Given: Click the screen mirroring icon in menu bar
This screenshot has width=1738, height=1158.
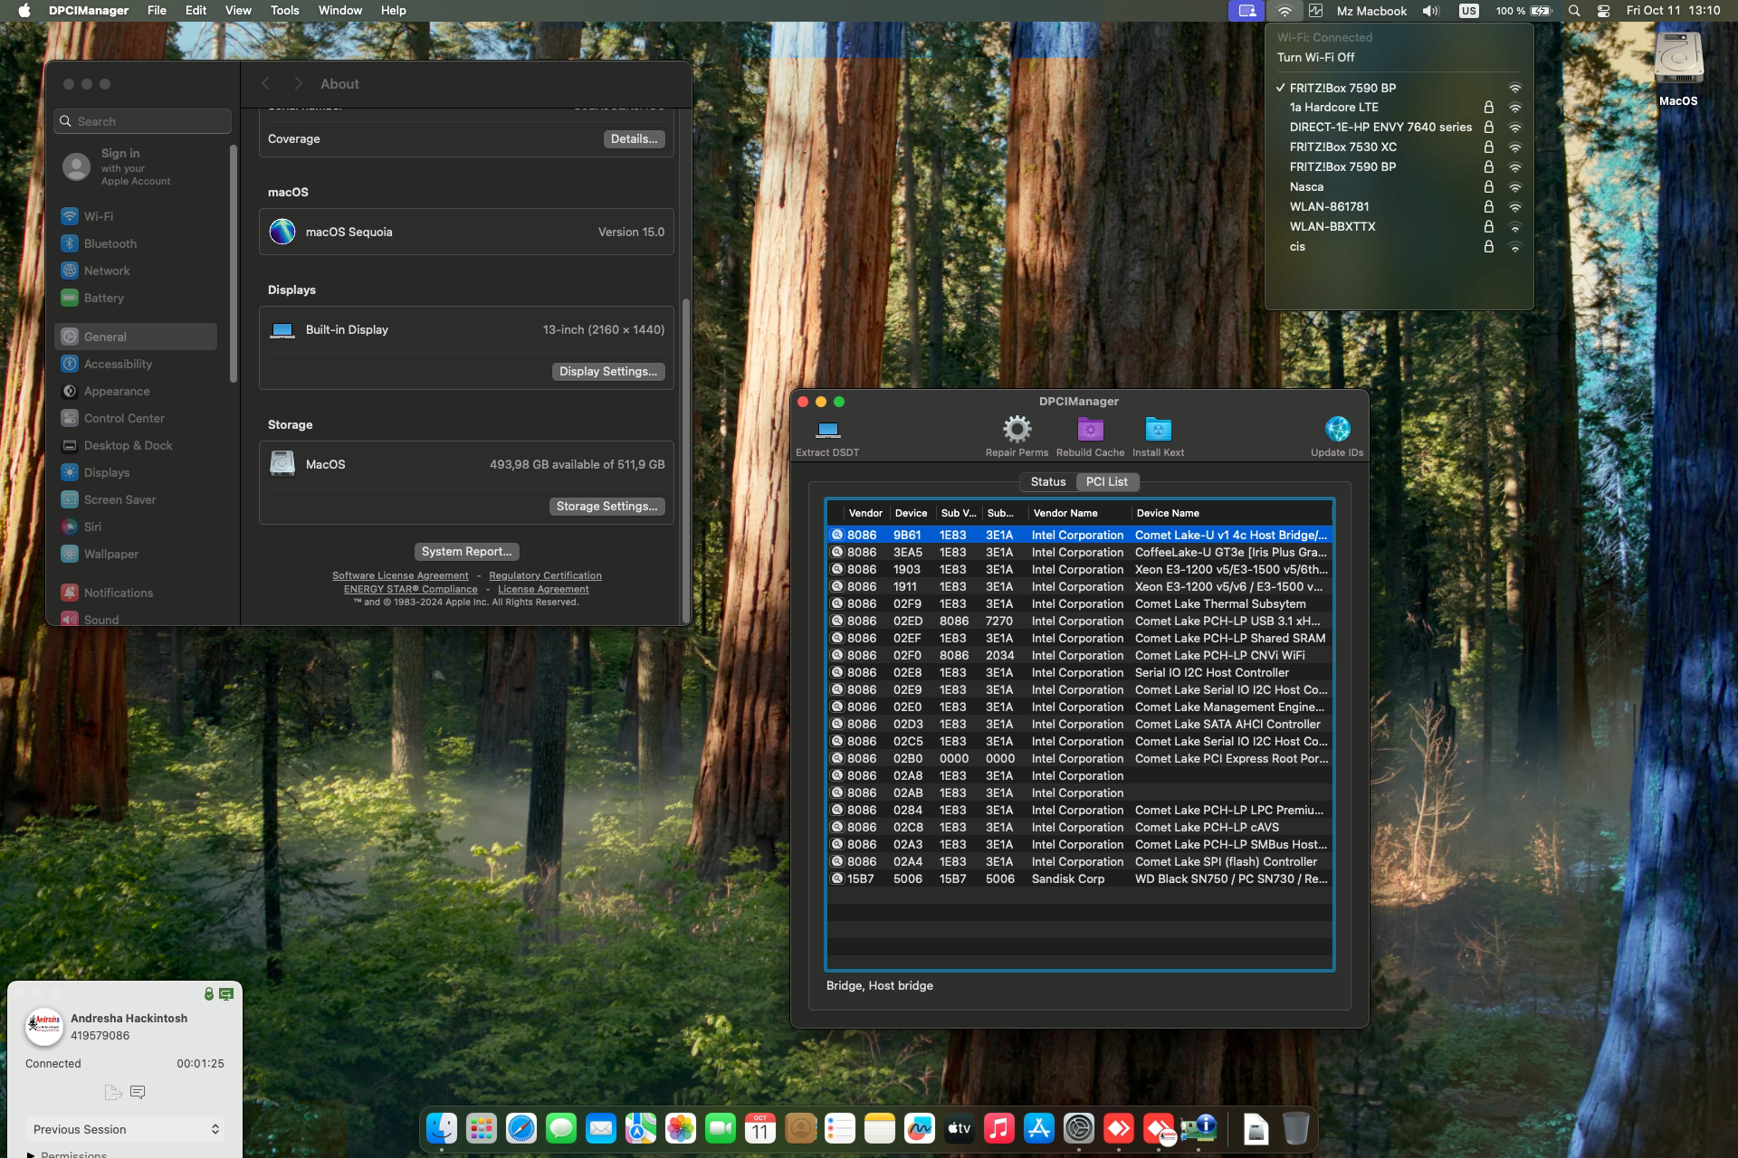Looking at the screenshot, I should [x=1247, y=11].
